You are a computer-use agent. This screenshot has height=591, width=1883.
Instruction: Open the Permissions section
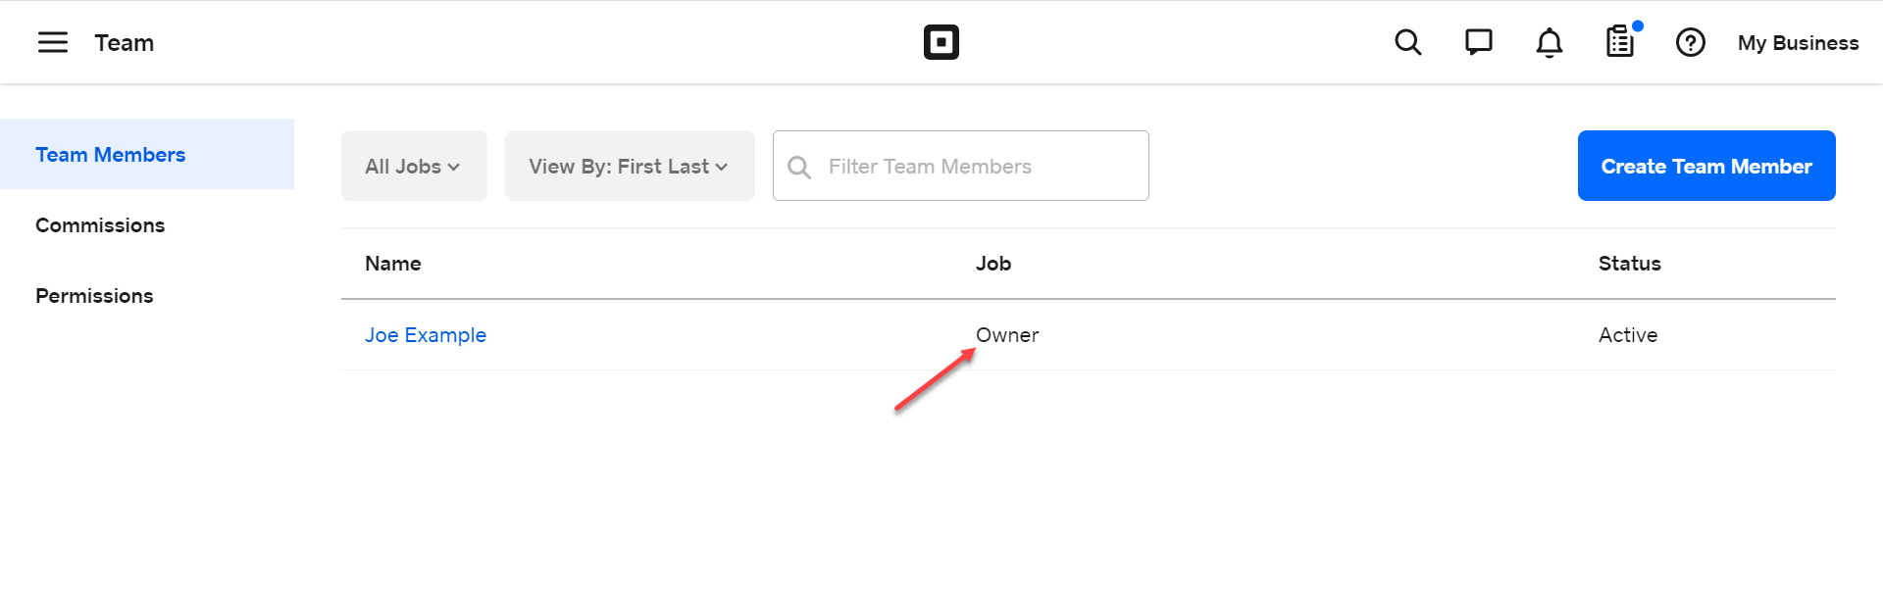pyautogui.click(x=94, y=296)
